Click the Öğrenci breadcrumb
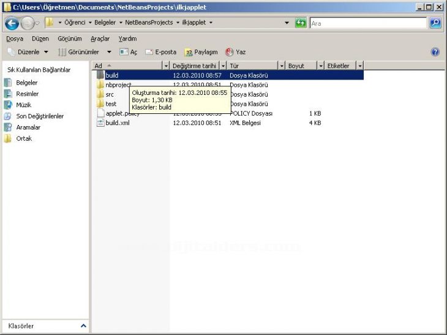This screenshot has height=335, width=447. [x=75, y=23]
